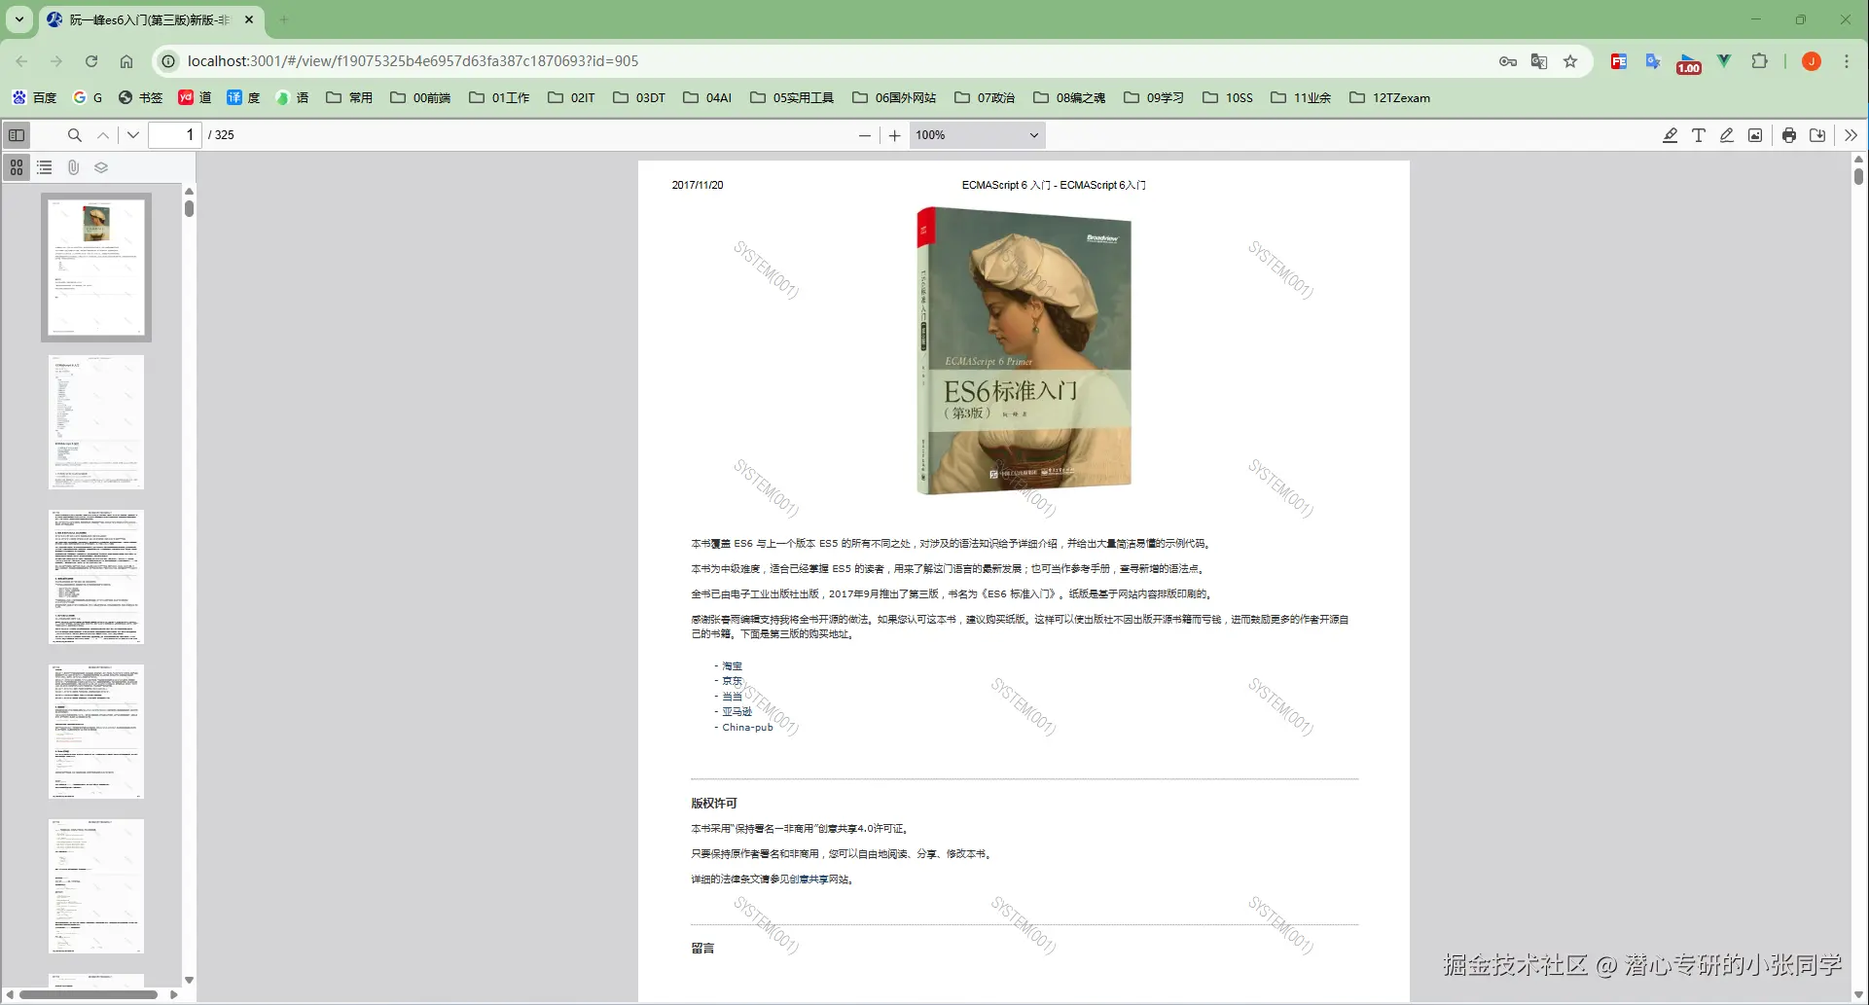This screenshot has width=1869, height=1005.
Task: Open the China-pub purchase link
Action: [747, 727]
